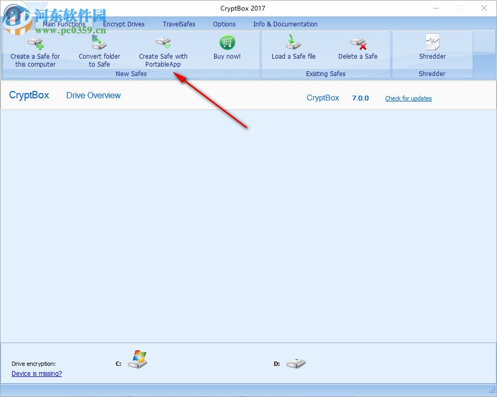Click the window resize grip in status bar
Image resolution: width=497 pixels, height=397 pixels.
(492, 390)
